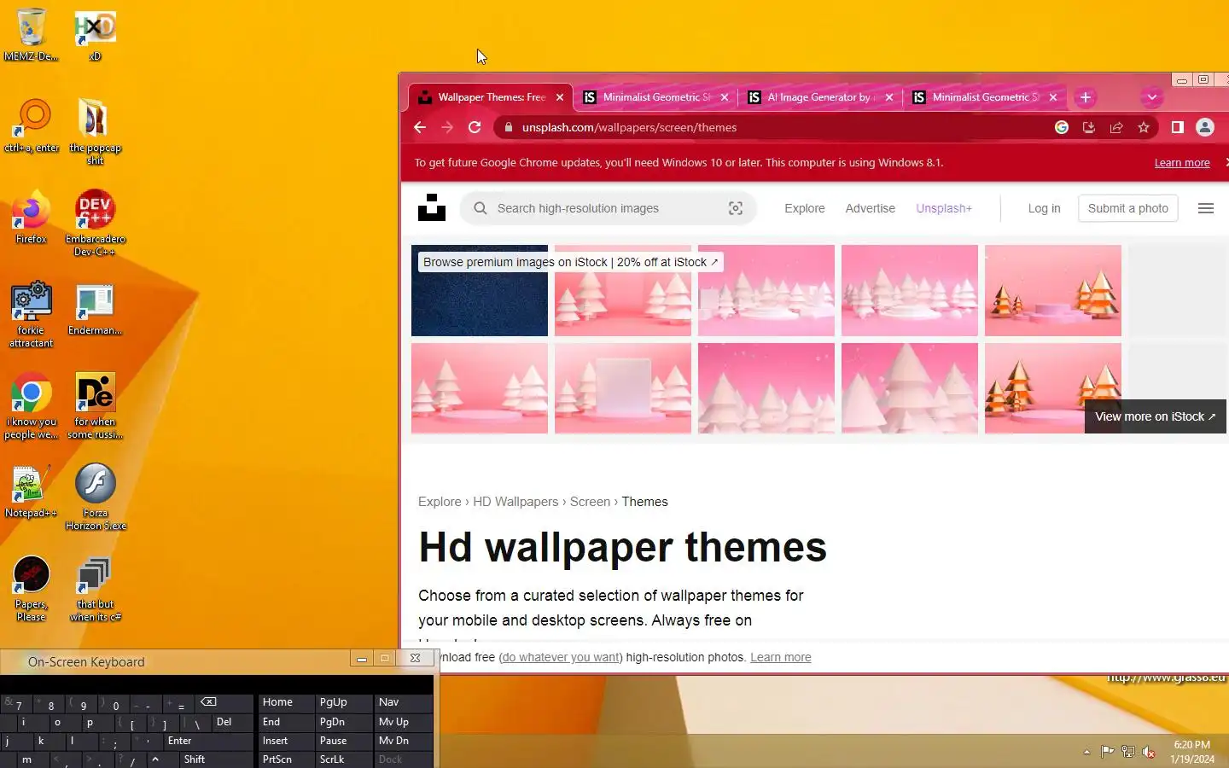Open the Recycle Bin desktop icon
1229x768 pixels.
click(32, 35)
